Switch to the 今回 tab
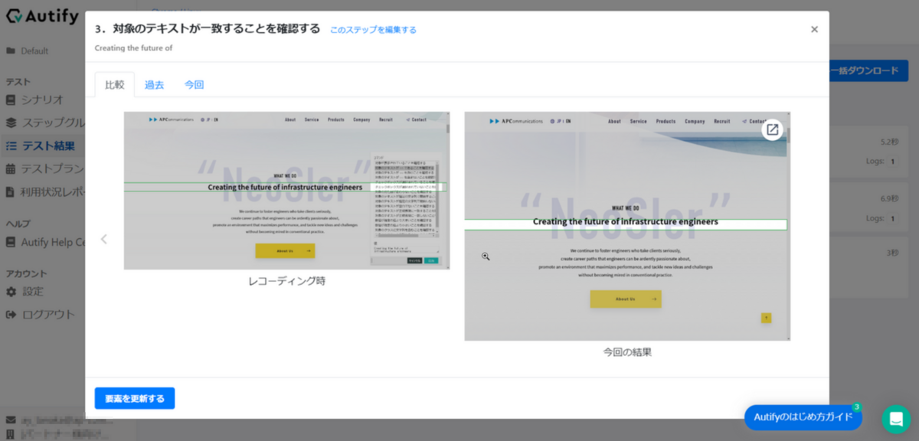 click(x=194, y=86)
